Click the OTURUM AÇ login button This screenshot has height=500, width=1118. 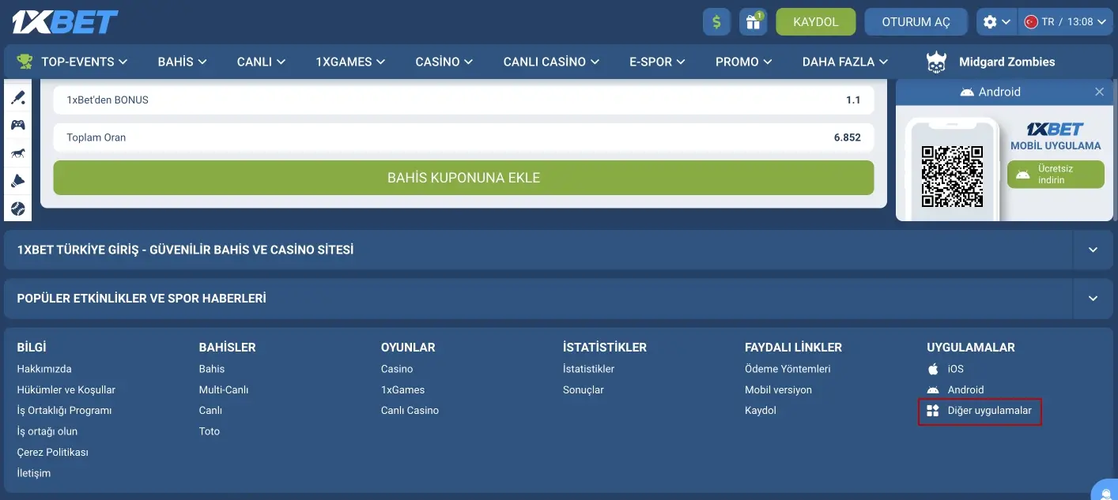916,22
